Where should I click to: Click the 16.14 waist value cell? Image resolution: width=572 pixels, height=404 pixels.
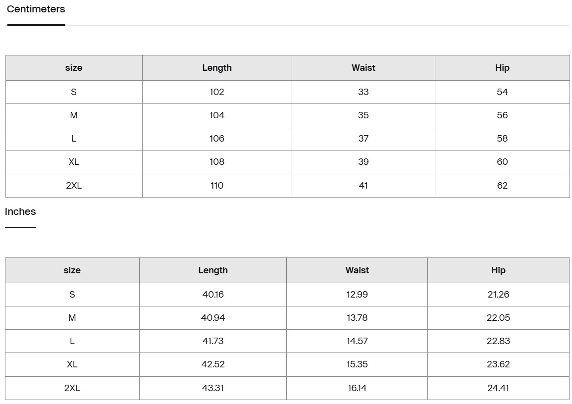pyautogui.click(x=357, y=388)
